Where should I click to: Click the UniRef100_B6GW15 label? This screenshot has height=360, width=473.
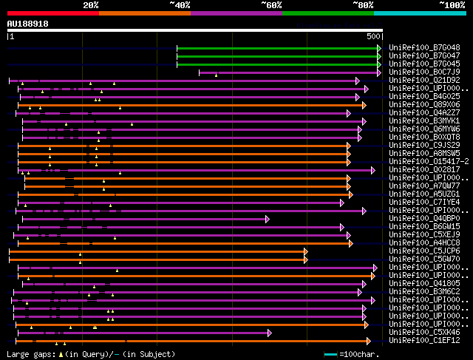coord(424,227)
